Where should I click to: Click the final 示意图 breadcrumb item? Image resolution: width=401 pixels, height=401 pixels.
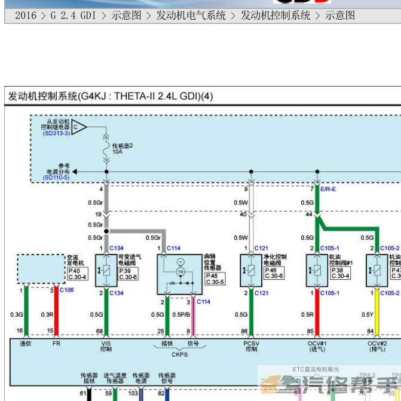coord(340,16)
